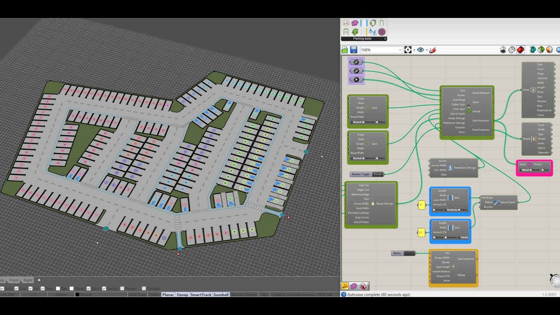Select the green S roads settings tool icon
The height and width of the screenshot is (315, 560).
[373, 23]
